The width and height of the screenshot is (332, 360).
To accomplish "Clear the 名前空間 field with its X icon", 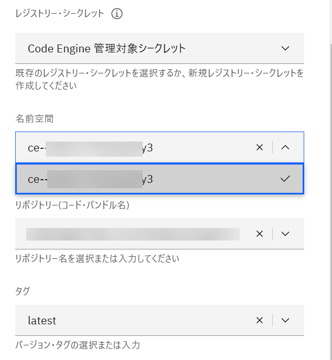I will pos(259,148).
